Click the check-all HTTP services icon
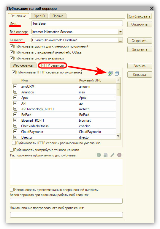The image size is (160, 229). (110, 73)
